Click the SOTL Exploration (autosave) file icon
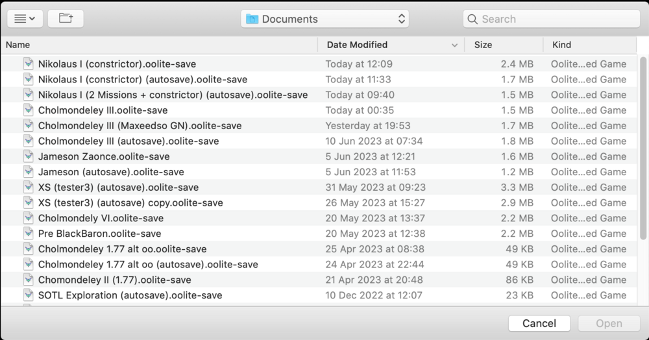Image resolution: width=649 pixels, height=340 pixels. (29, 295)
